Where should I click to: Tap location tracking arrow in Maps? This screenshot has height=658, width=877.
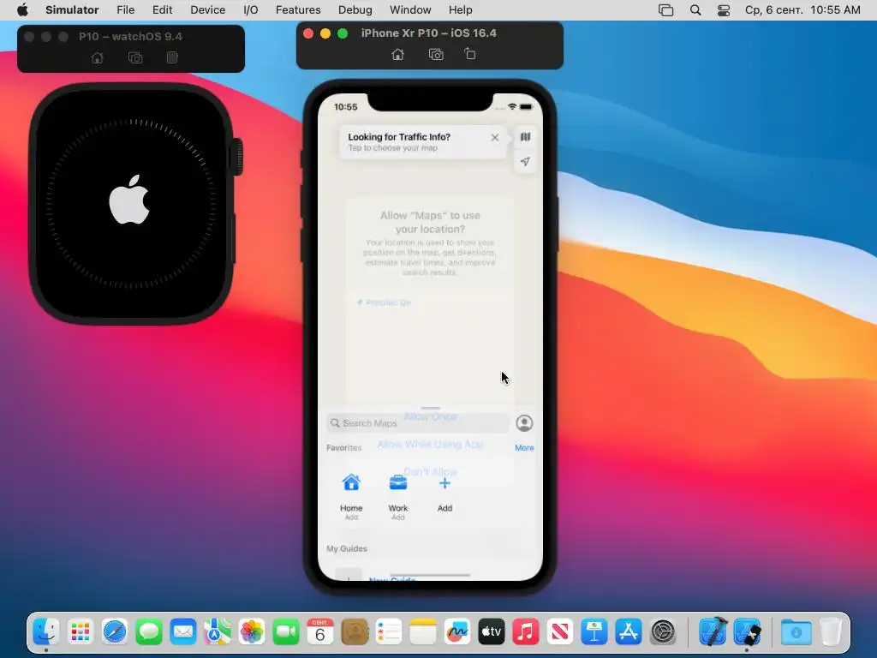tap(525, 162)
